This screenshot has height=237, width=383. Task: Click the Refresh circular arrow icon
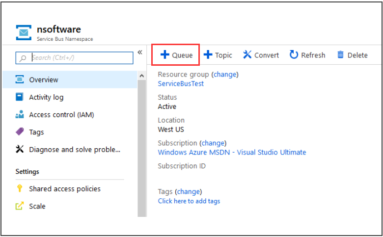(294, 54)
